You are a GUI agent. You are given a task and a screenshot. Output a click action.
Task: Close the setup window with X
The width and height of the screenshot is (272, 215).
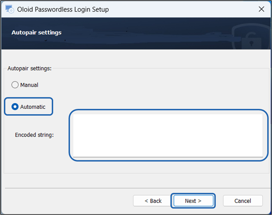click(261, 9)
